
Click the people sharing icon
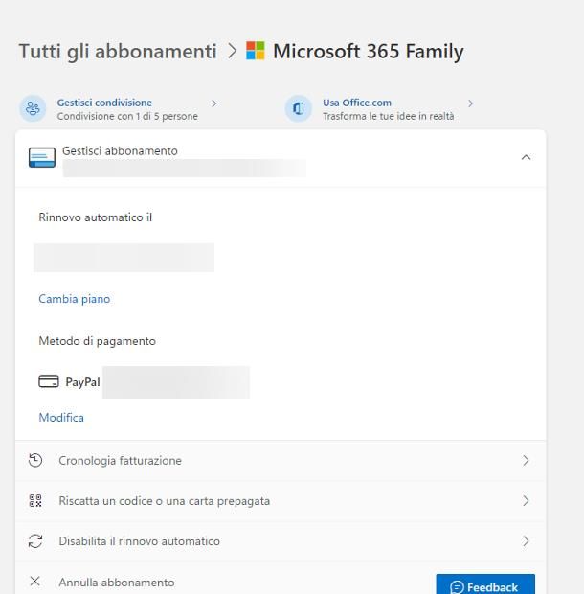(33, 108)
